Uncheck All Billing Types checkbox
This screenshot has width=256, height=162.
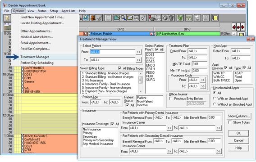[x=120, y=68]
